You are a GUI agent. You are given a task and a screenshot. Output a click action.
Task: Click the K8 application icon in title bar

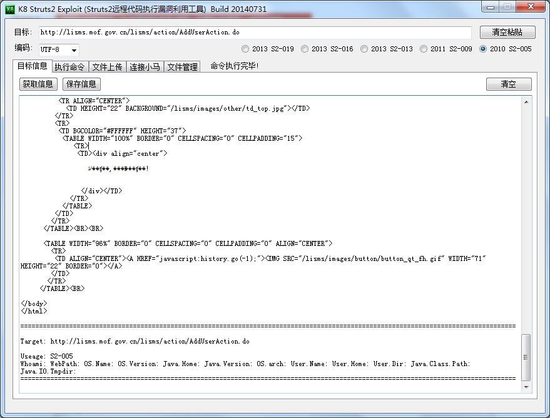pyautogui.click(x=10, y=9)
